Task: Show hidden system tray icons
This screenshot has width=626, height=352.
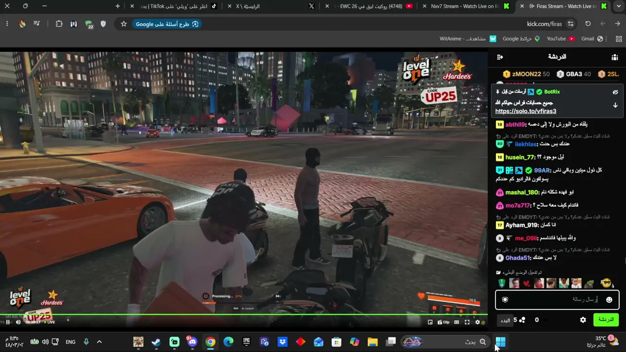Action: click(x=99, y=342)
